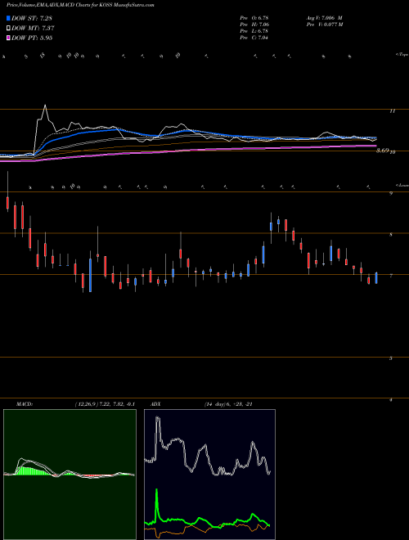
Task: Click the white DOW MT legend swatch
Action: coord(8,28)
